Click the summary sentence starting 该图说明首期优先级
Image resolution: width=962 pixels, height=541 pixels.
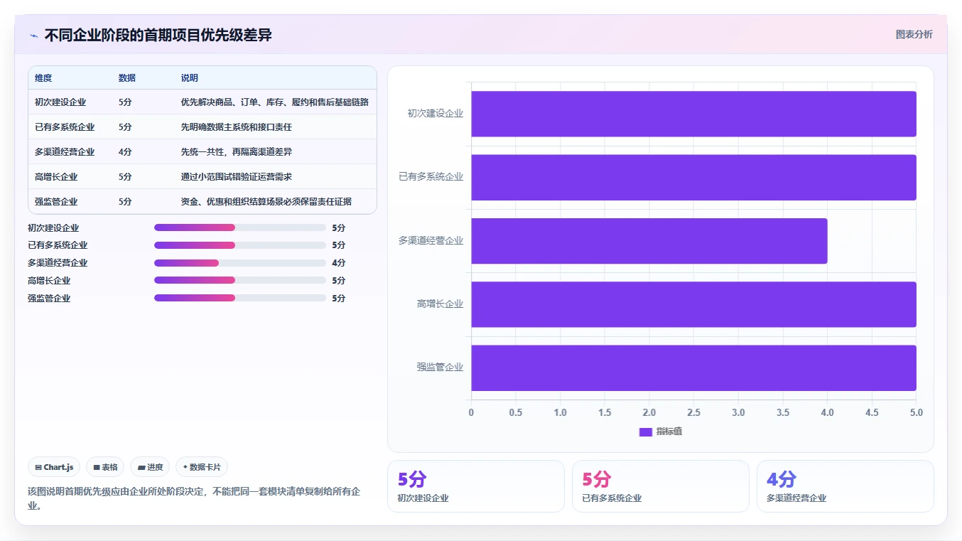pos(194,499)
